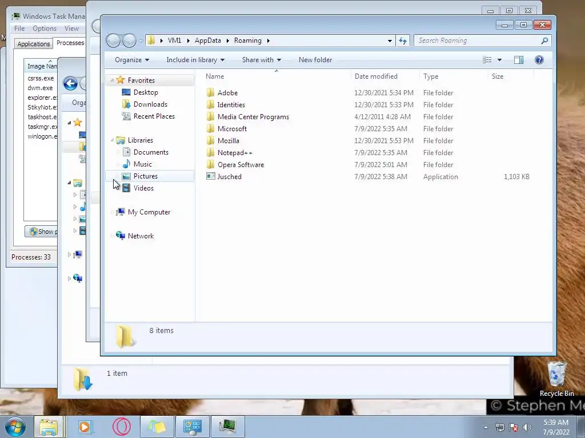Open the Documents library icon

click(126, 152)
